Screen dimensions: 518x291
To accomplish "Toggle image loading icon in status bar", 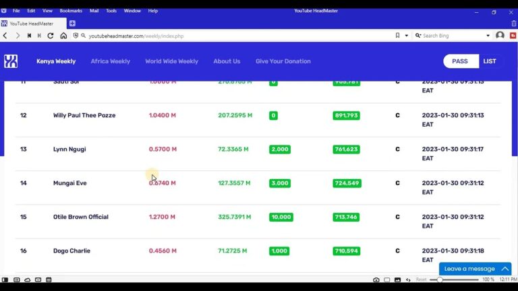I will (397, 280).
